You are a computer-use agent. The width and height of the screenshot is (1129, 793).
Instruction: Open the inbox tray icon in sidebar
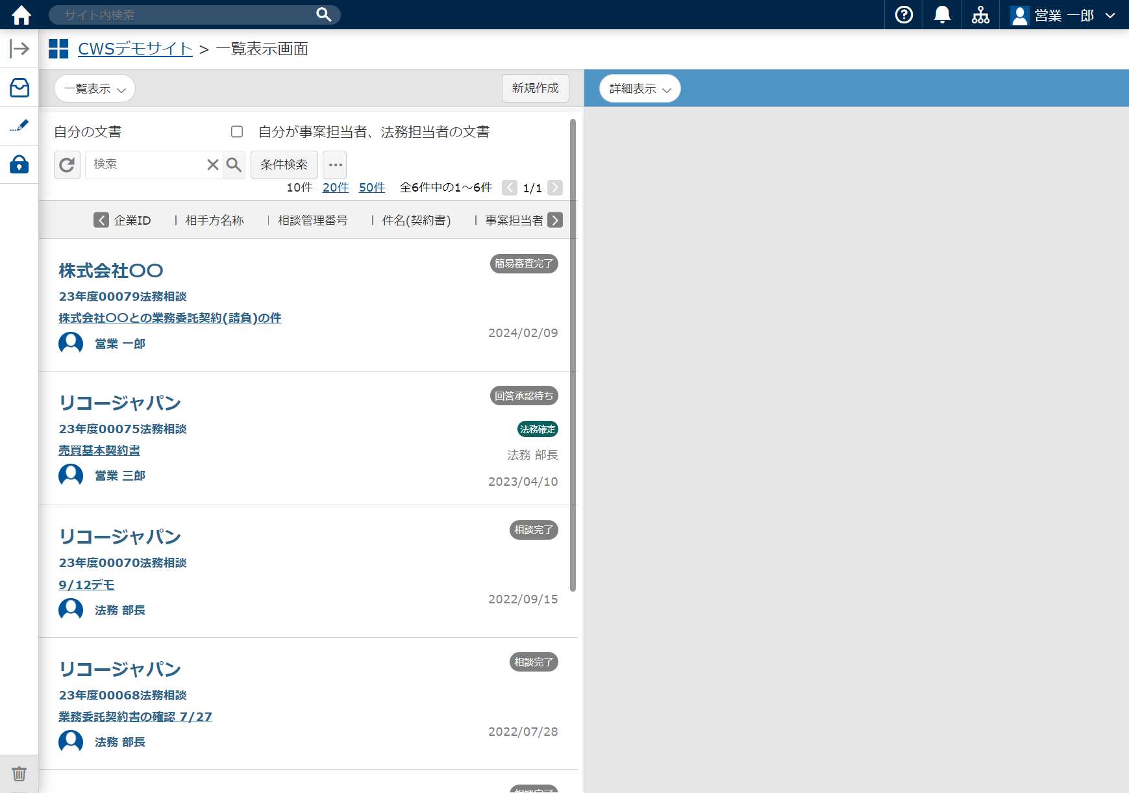pos(19,88)
